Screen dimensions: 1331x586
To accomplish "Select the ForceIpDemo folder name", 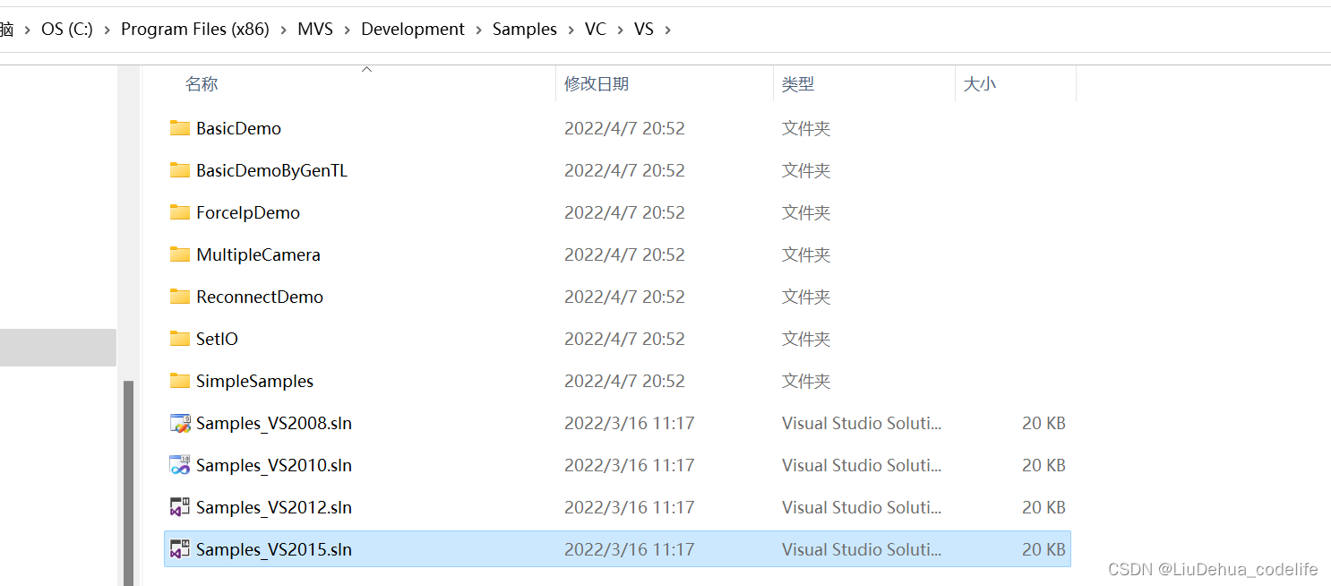I will pos(248,212).
